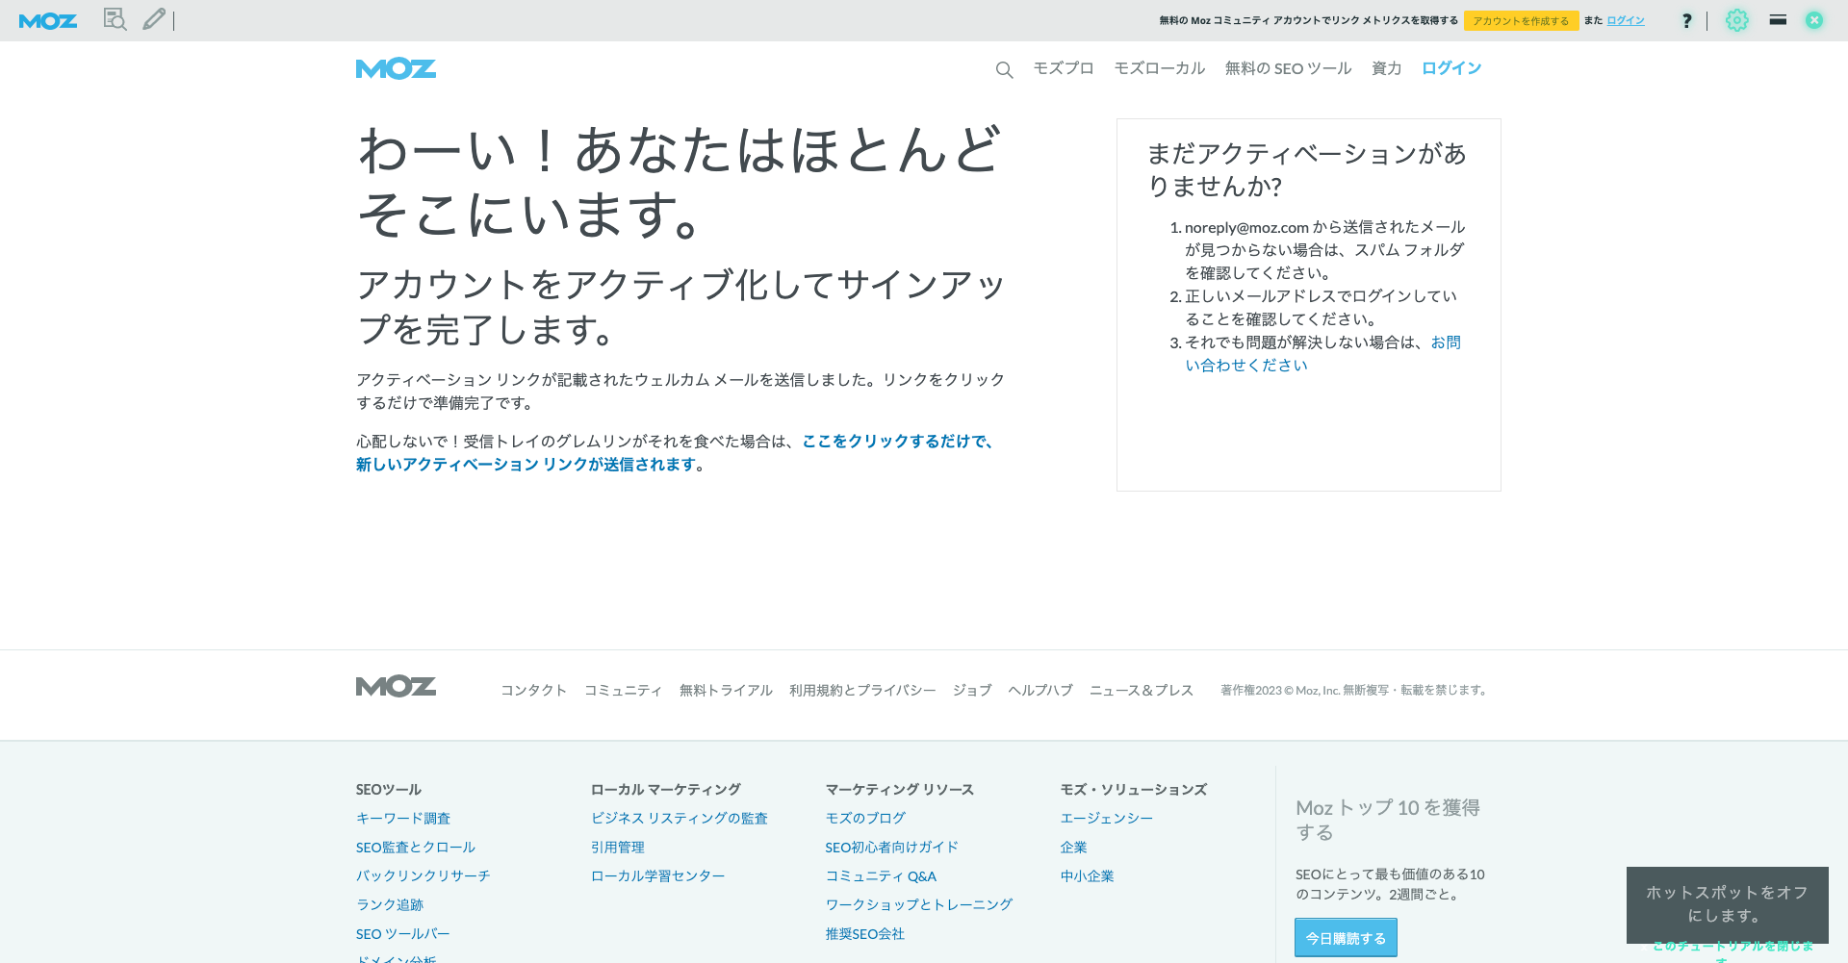Click the Moz site header logo
Image resolution: width=1848 pixels, height=963 pixels.
pos(396,68)
